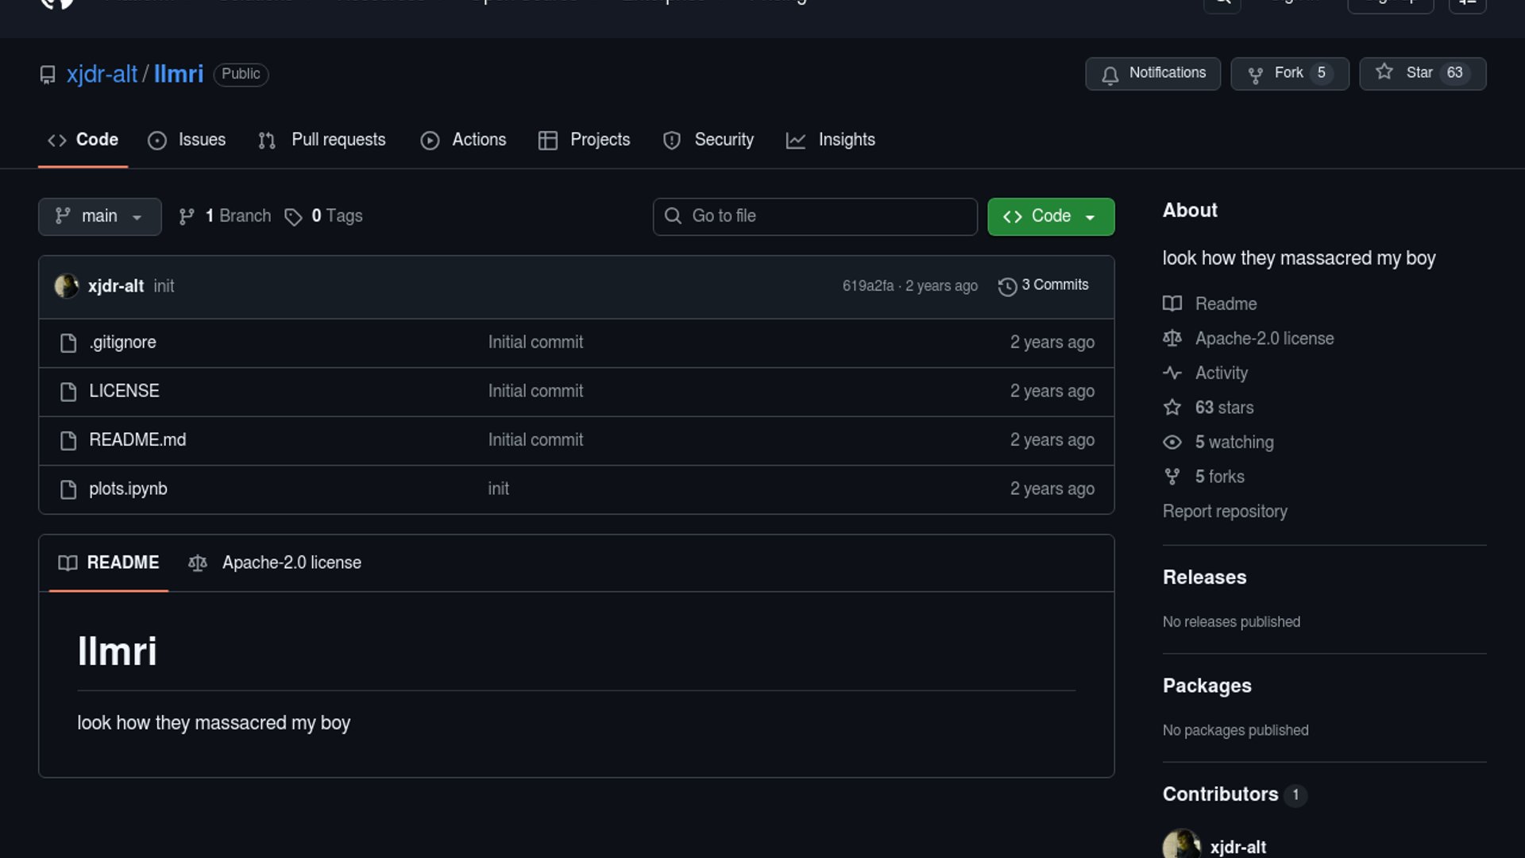Open the plots.ipynb file
1525x858 pixels.
[128, 489]
